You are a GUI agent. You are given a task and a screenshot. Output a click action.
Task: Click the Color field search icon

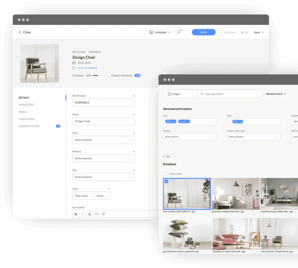pyautogui.click(x=230, y=122)
